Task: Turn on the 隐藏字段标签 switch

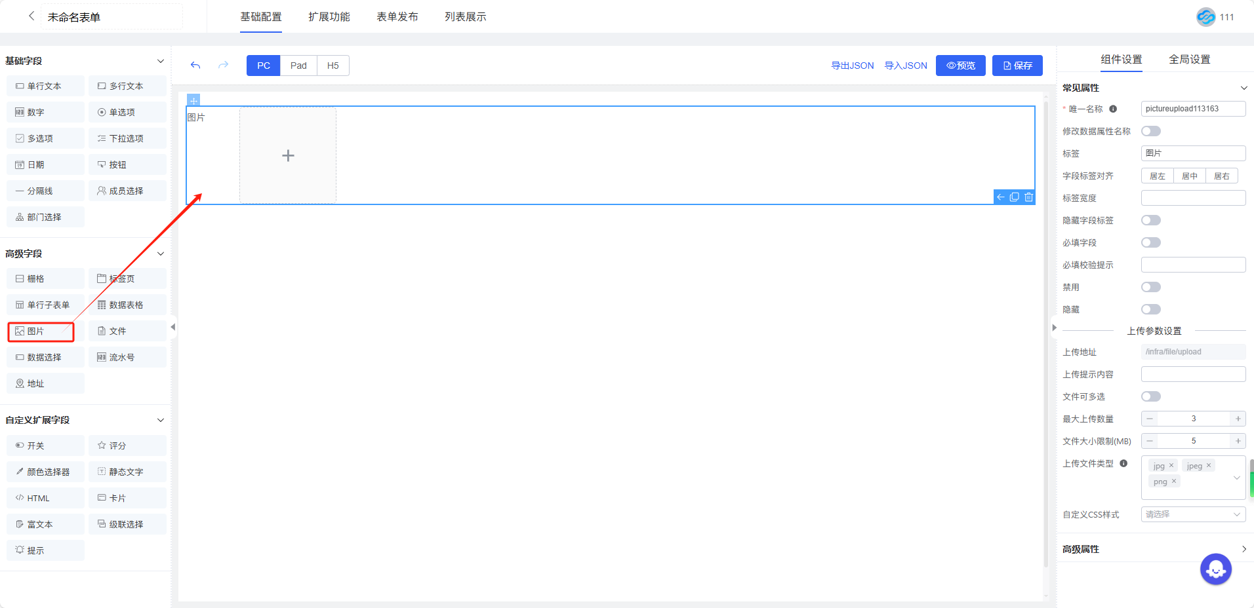Action: [x=1151, y=221]
